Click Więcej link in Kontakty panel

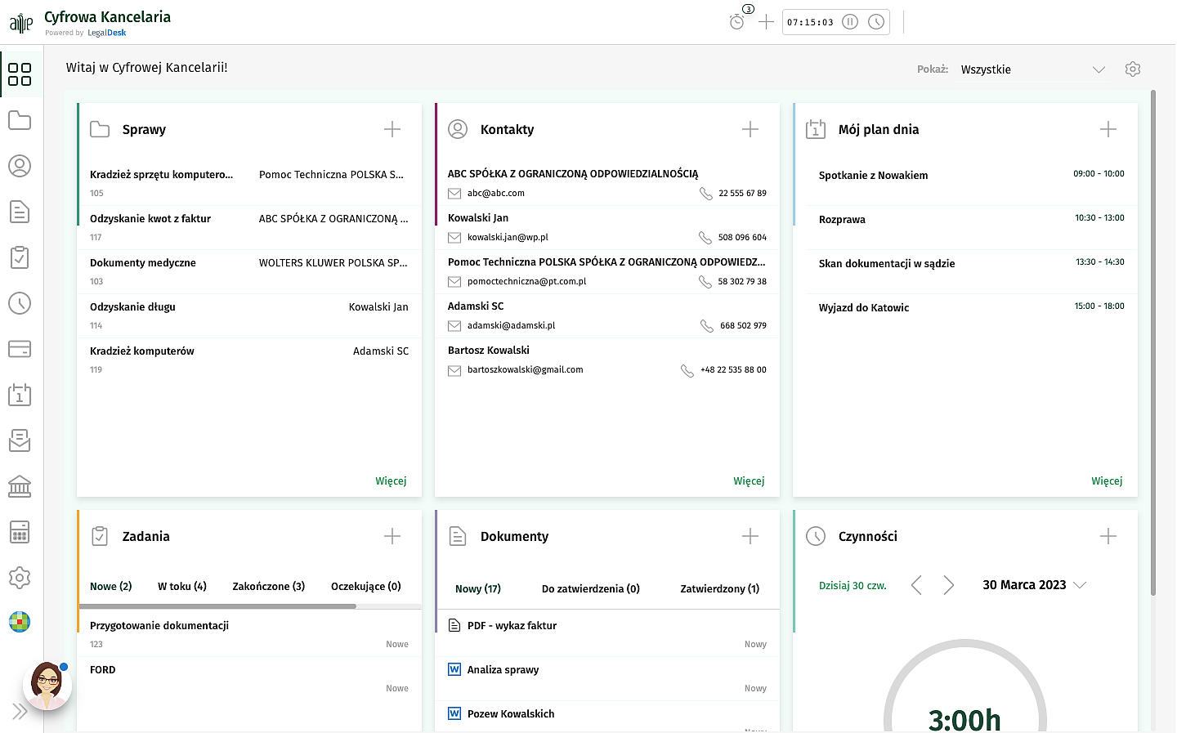pyautogui.click(x=749, y=481)
